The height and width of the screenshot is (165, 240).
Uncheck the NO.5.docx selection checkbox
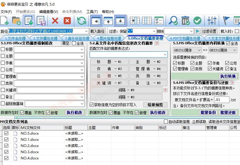click(6, 133)
